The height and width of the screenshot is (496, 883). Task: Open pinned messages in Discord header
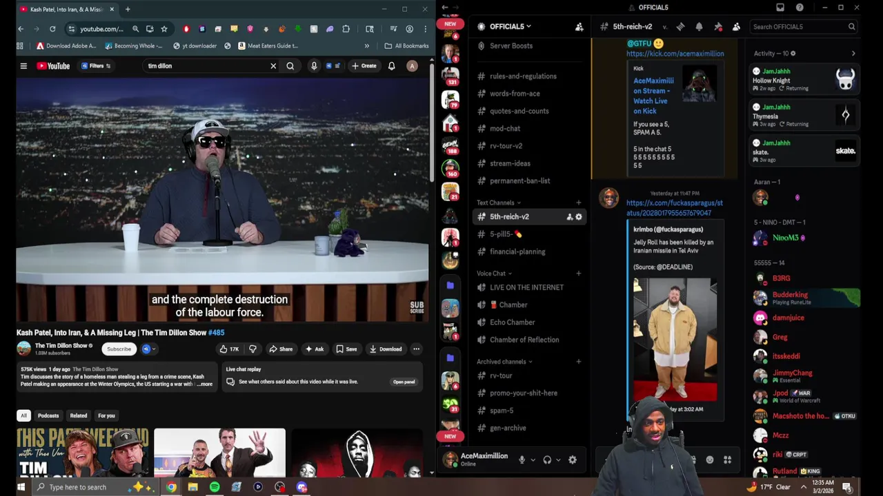(x=717, y=26)
